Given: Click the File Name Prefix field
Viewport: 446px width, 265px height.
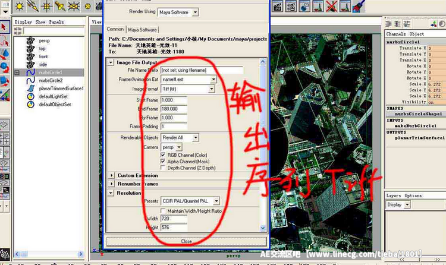Looking at the screenshot, I should tap(202, 70).
